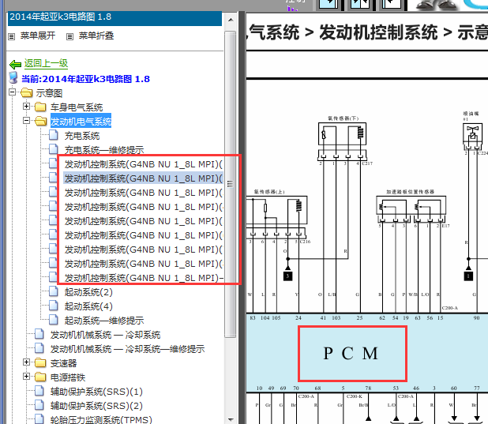
Task: Click the tree panel scrollbar down arrow
Action: coord(231,419)
